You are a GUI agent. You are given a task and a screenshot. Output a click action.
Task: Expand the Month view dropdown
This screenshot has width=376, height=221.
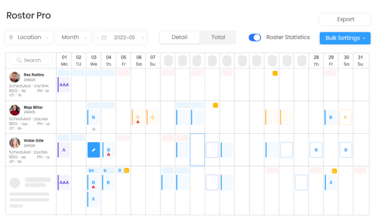coord(73,38)
